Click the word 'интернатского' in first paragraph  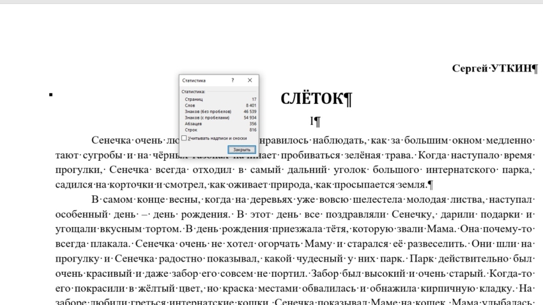468,170
